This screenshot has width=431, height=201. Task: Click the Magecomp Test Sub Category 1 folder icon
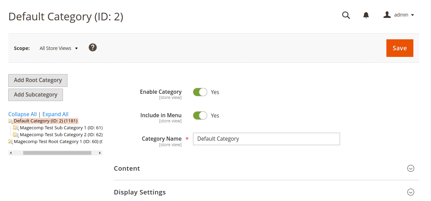pyautogui.click(x=16, y=128)
